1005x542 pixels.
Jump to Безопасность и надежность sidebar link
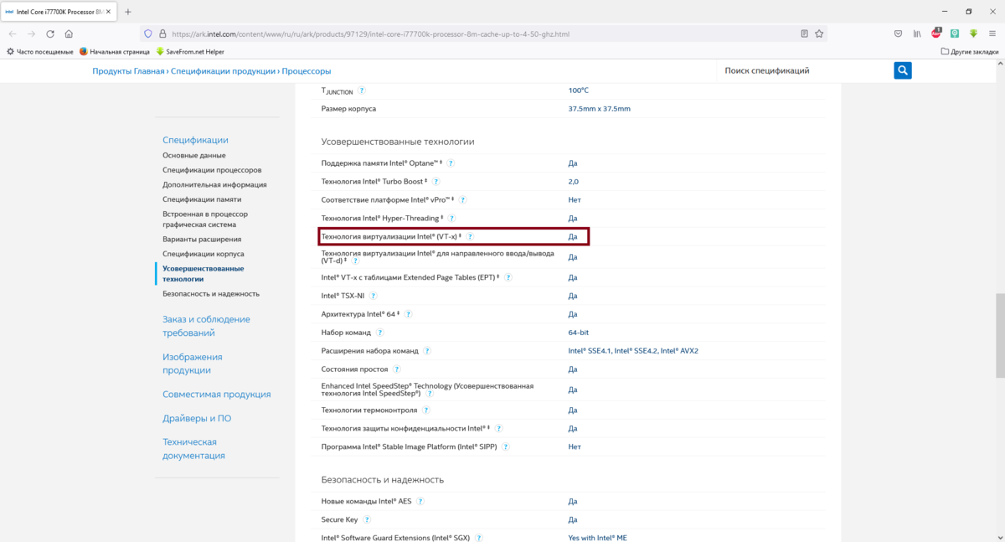pyautogui.click(x=211, y=294)
